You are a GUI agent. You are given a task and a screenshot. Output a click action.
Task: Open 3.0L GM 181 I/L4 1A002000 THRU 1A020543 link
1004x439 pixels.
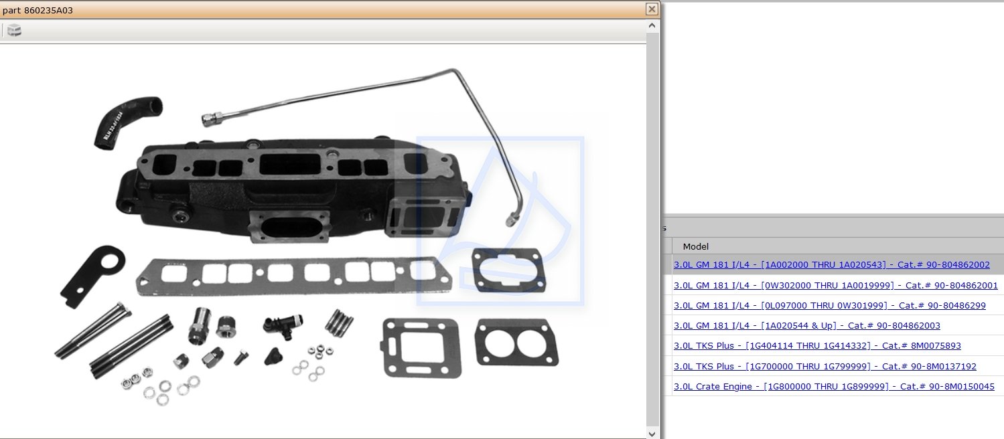click(x=831, y=265)
